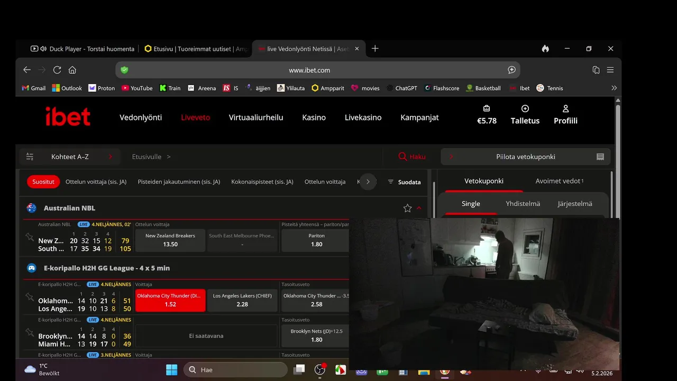The width and height of the screenshot is (677, 381).
Task: Click the Windows Hae search box
Action: (235, 370)
